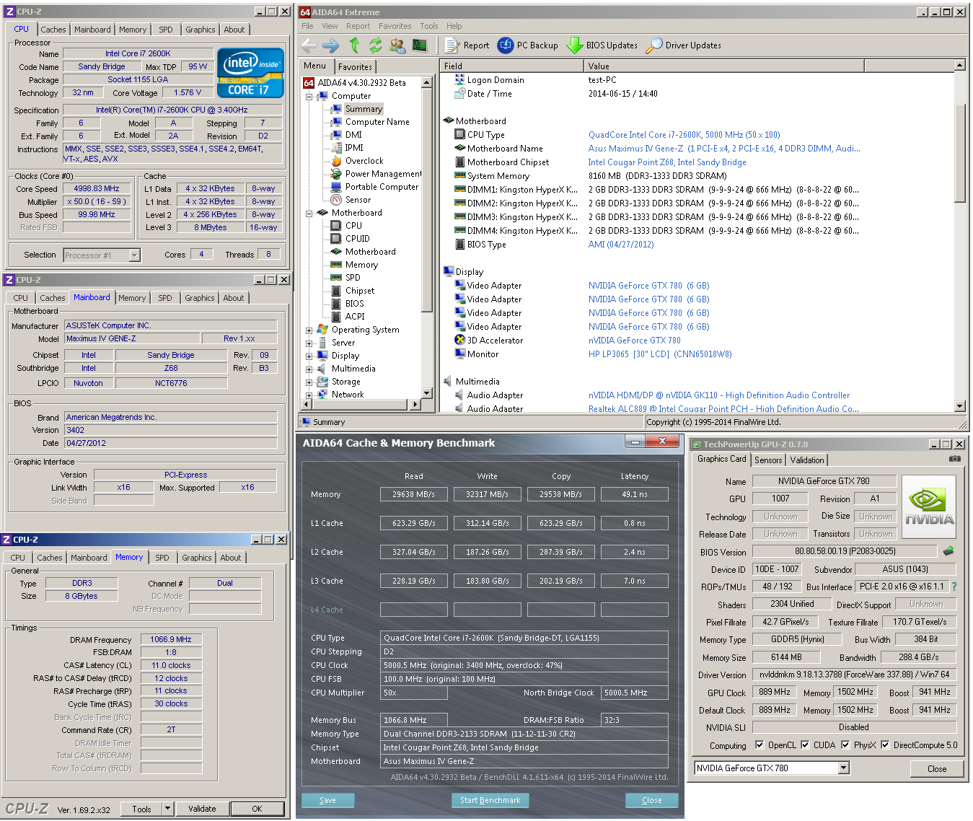Open the Processor #1 selection dropdown in CPU-Z

coord(134,255)
